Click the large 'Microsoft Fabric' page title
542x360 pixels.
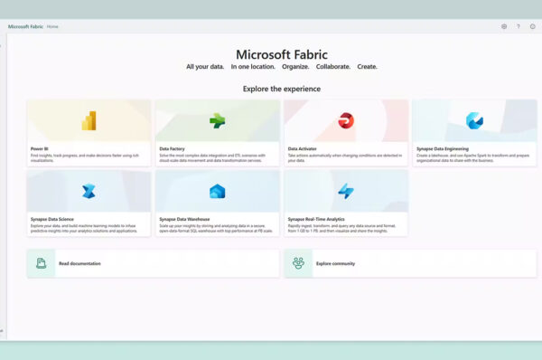[x=282, y=54]
